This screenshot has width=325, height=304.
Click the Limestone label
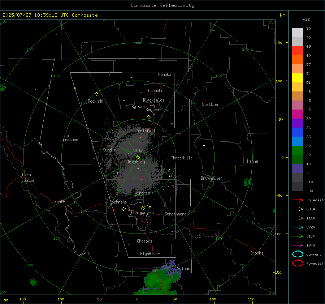point(68,140)
